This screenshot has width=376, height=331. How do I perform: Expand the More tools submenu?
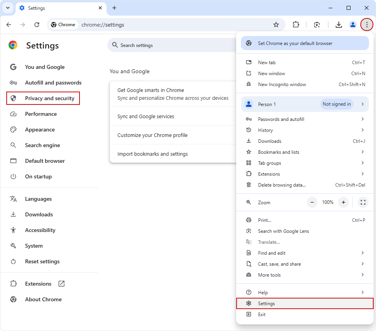[x=305, y=275]
